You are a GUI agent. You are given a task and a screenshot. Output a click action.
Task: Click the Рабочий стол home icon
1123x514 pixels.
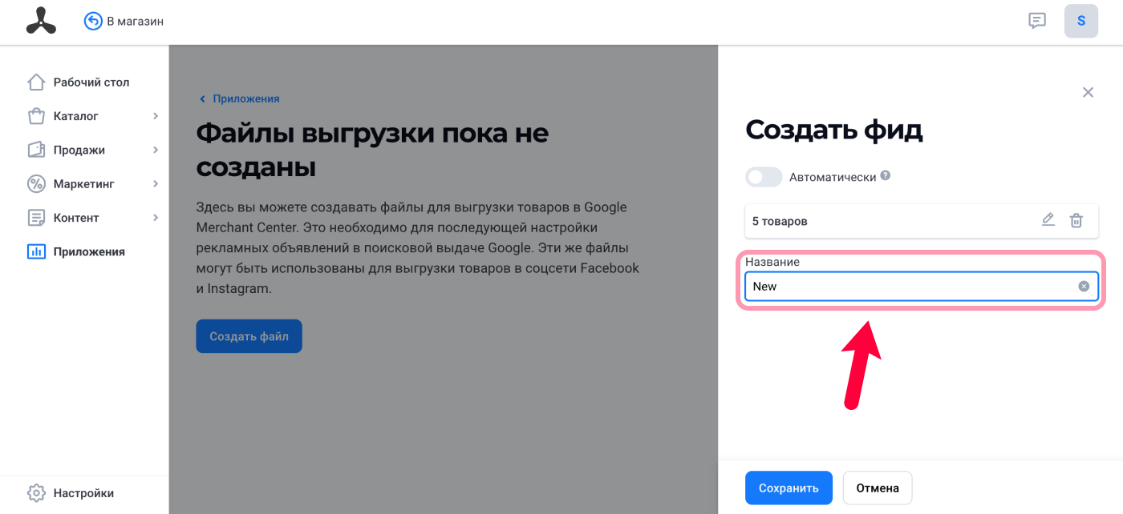pyautogui.click(x=36, y=82)
